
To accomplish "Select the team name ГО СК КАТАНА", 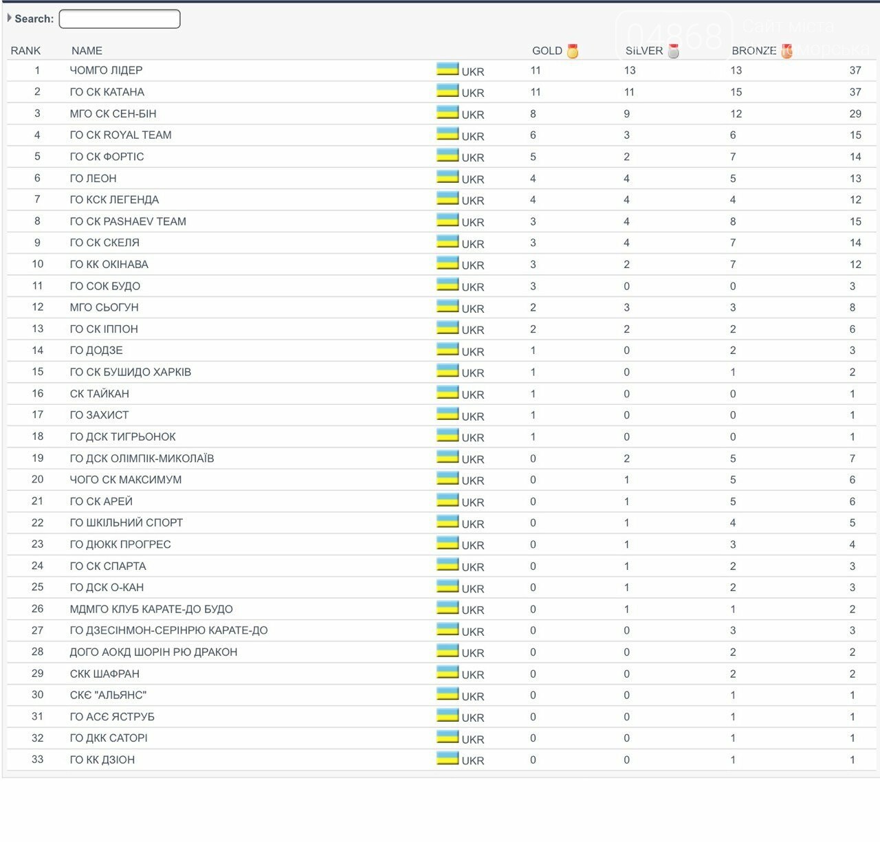I will coord(107,92).
